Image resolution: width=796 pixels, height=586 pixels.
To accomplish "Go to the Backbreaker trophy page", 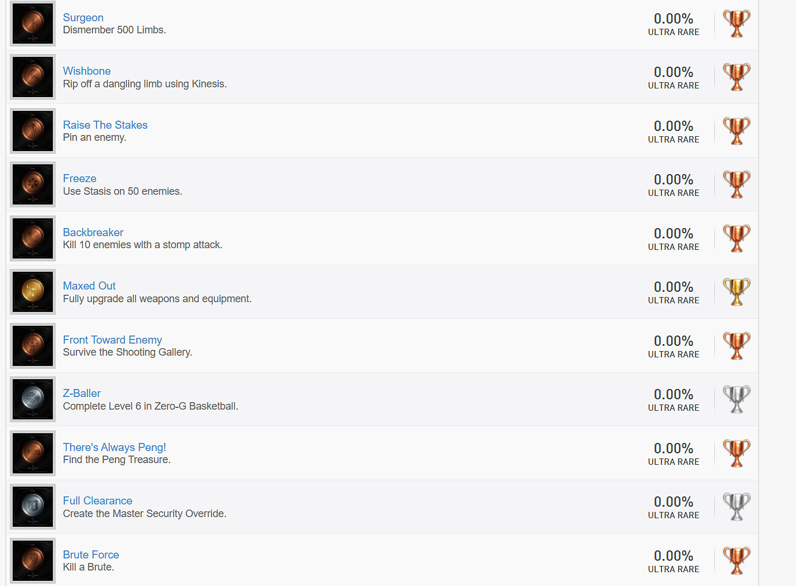I will (93, 233).
